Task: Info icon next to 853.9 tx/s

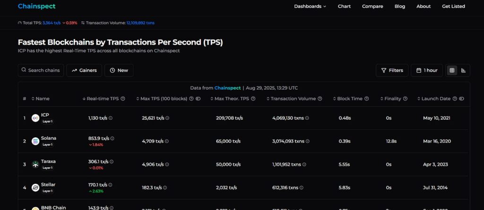Action: [112, 138]
